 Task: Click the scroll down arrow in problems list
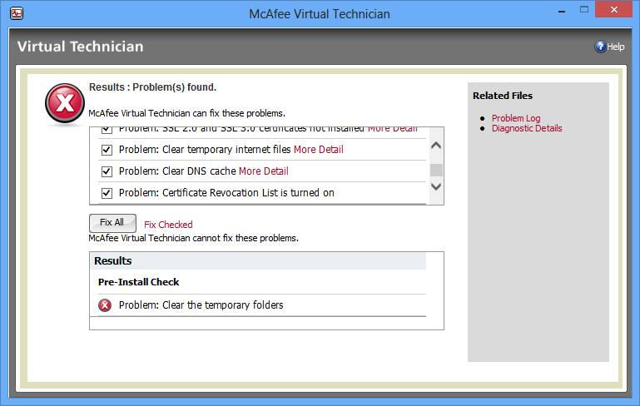[x=436, y=187]
